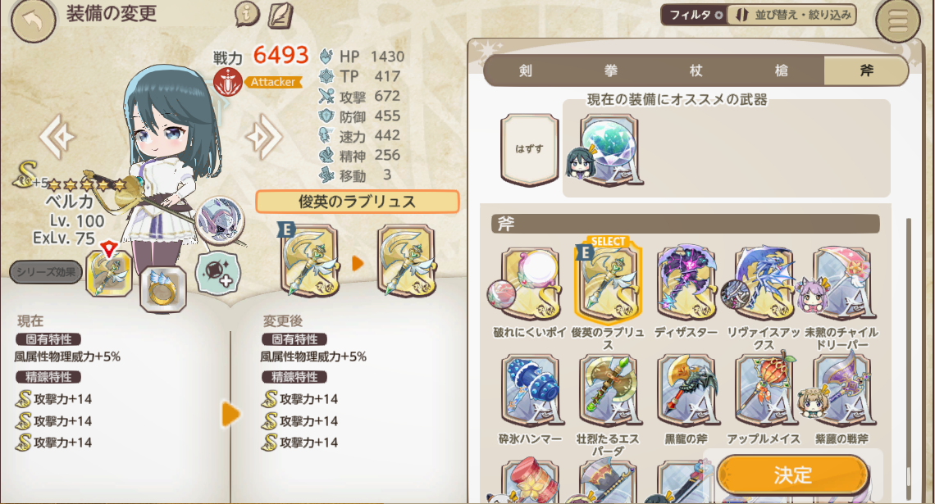Select the equipped axe weapon slot
Image resolution: width=935 pixels, height=504 pixels.
click(109, 273)
